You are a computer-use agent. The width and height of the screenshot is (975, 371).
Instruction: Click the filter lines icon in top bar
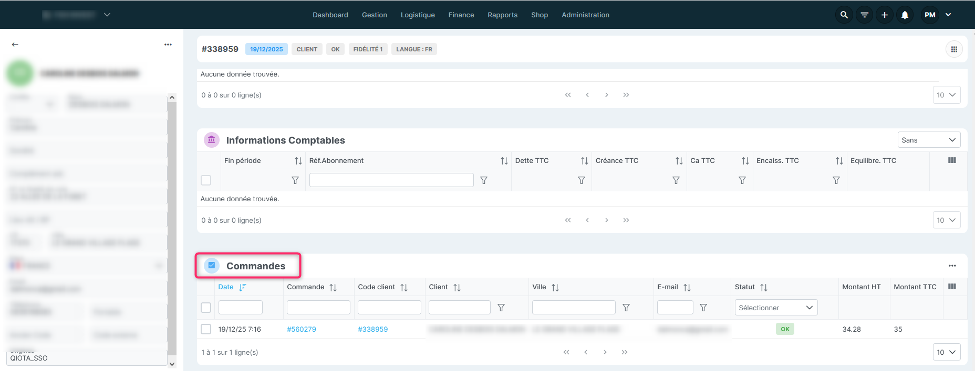[x=864, y=15]
